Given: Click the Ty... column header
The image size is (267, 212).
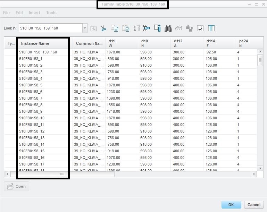Looking at the screenshot, I should [x=11, y=43].
